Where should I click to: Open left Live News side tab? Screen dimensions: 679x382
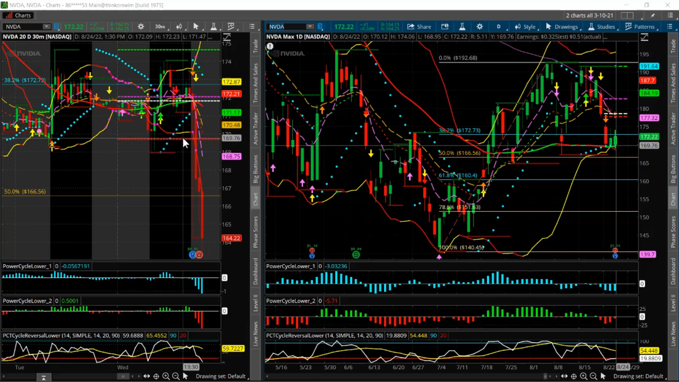(x=255, y=334)
